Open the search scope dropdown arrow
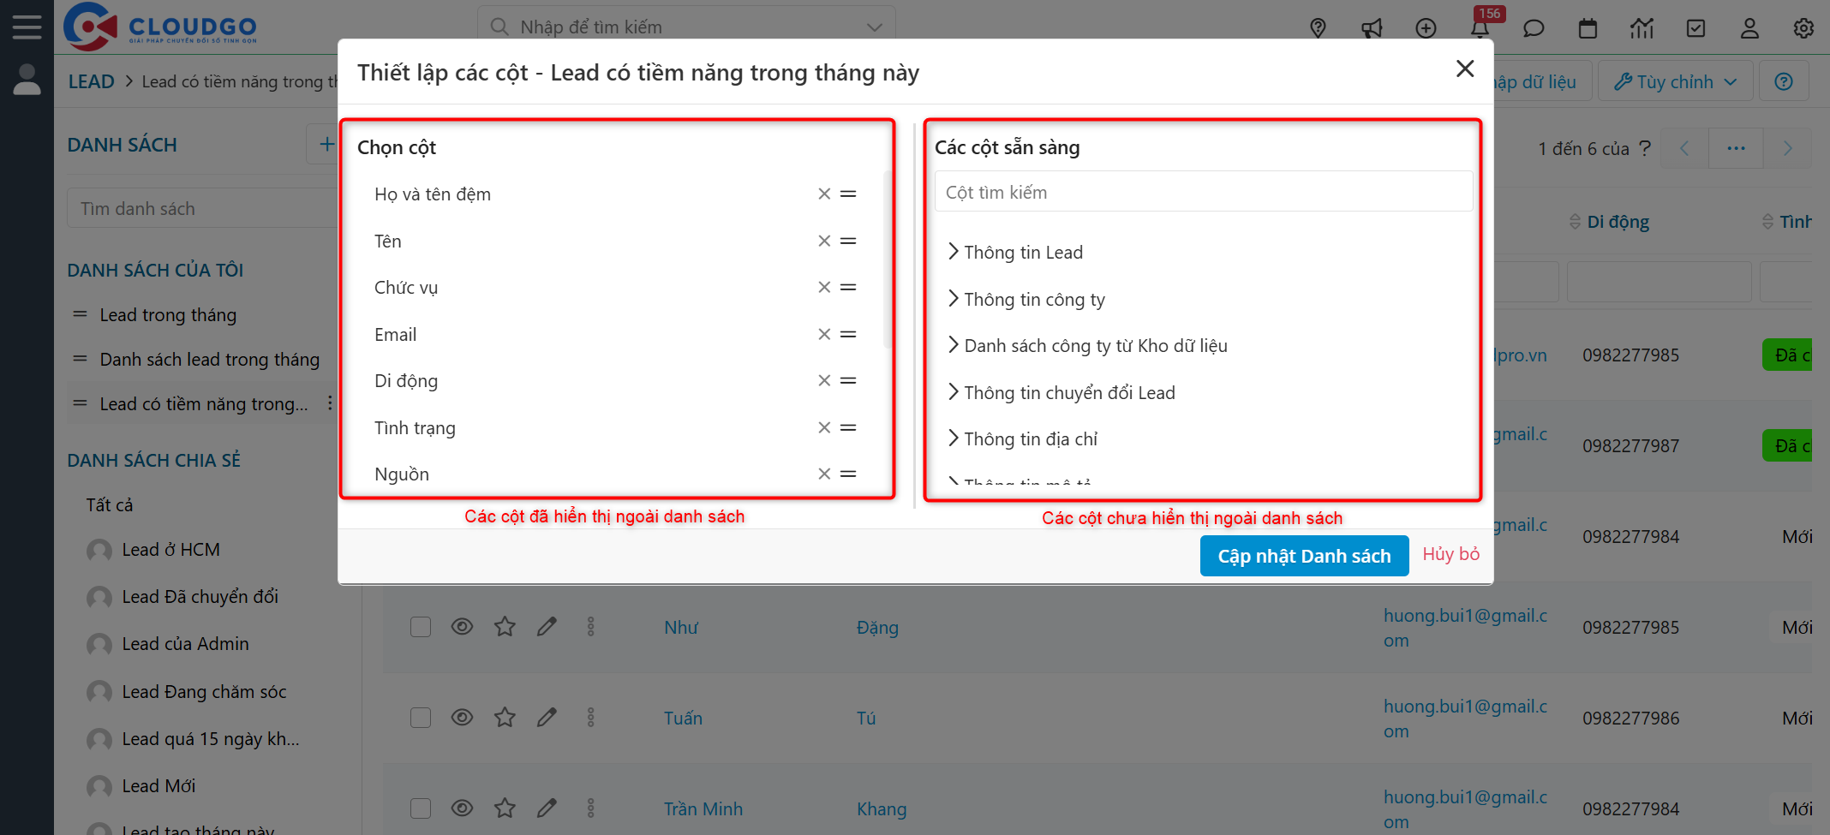Viewport: 1830px width, 835px height. [x=873, y=27]
